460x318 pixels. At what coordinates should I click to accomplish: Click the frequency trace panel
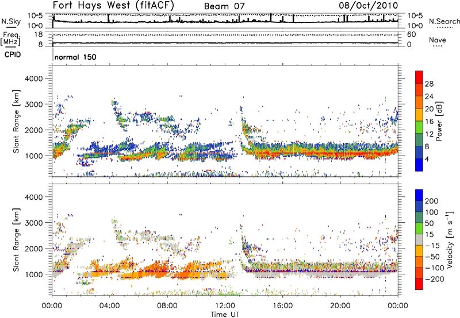(225, 39)
